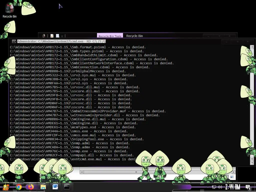Maximize the cmd window
This screenshot has width=256, height=192.
point(237,42)
